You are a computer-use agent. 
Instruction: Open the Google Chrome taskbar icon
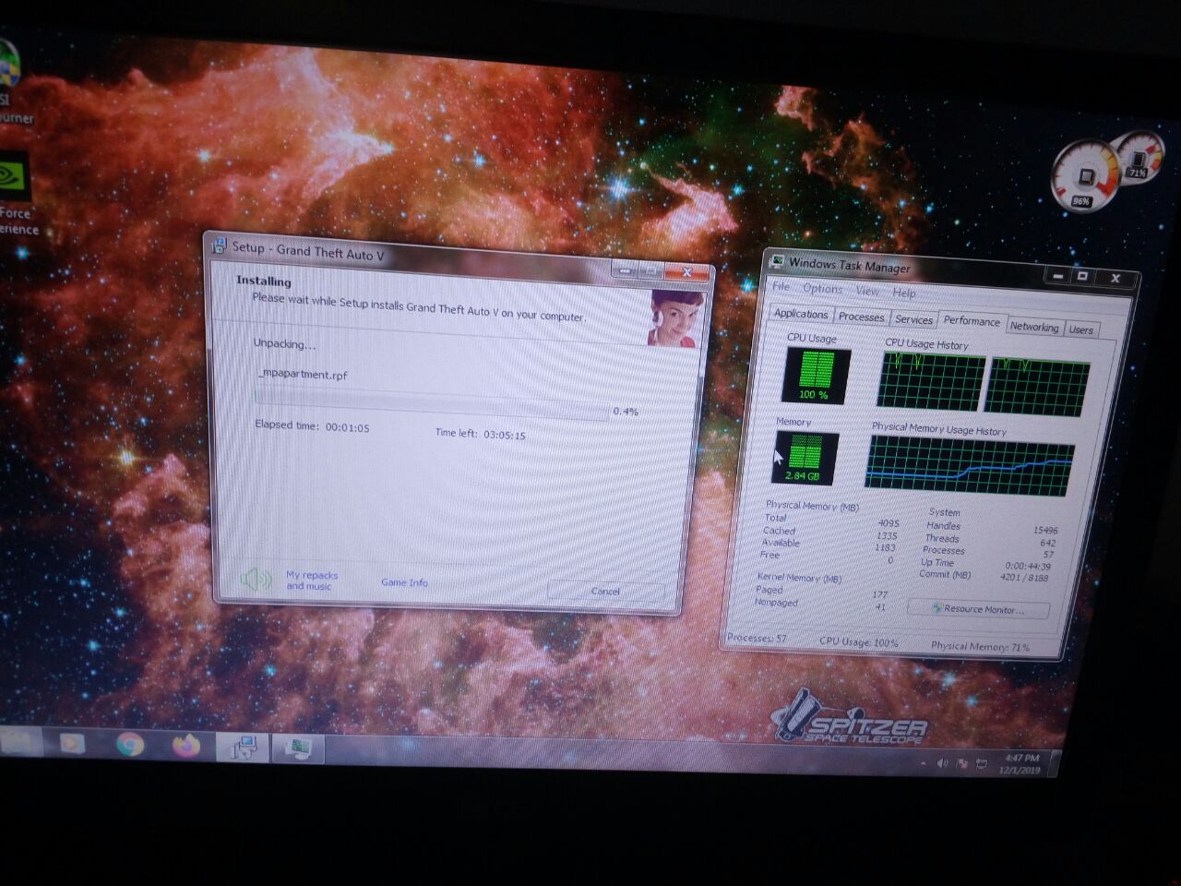(130, 743)
